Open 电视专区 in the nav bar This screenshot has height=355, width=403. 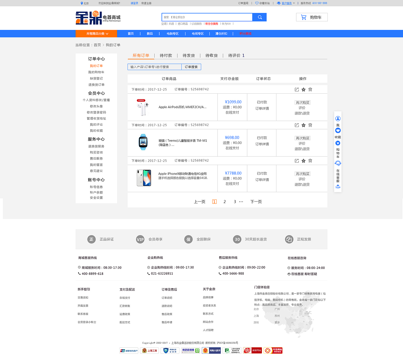198,34
